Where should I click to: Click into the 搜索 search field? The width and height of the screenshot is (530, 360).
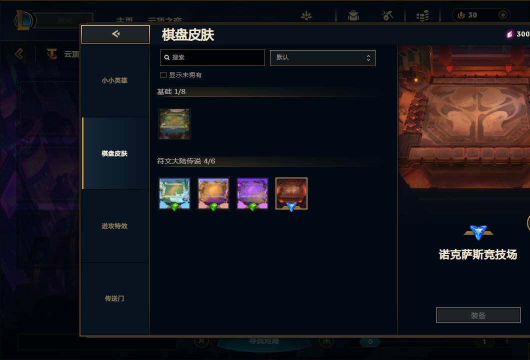pyautogui.click(x=212, y=58)
